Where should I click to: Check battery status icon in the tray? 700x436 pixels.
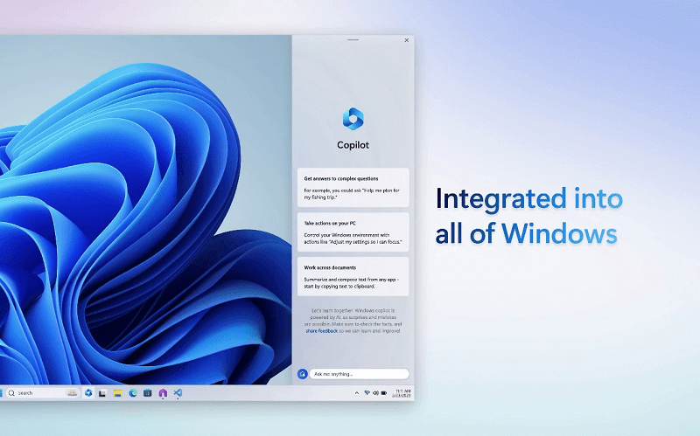click(384, 393)
